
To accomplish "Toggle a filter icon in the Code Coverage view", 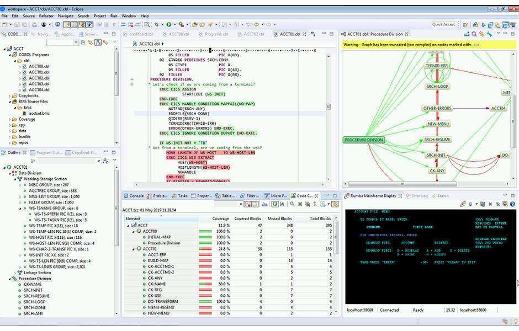I will pyautogui.click(x=322, y=203).
